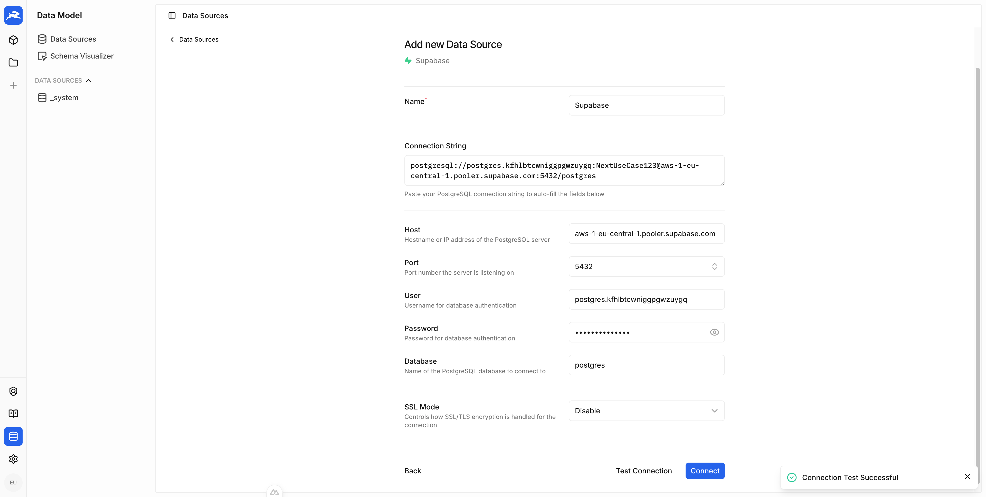Open the cube icon in left rail

(13, 40)
